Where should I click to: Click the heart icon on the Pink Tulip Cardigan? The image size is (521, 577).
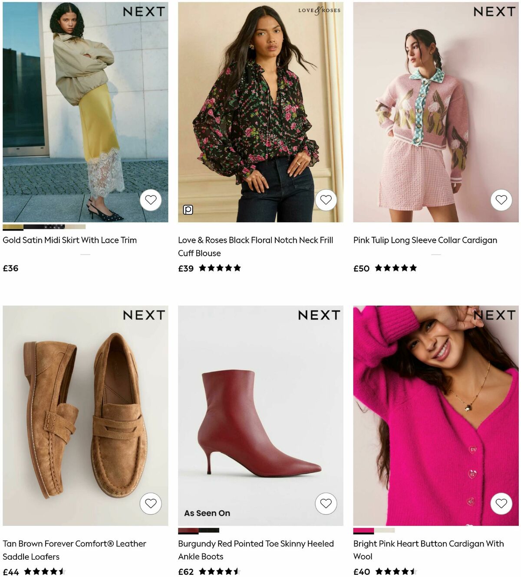501,200
